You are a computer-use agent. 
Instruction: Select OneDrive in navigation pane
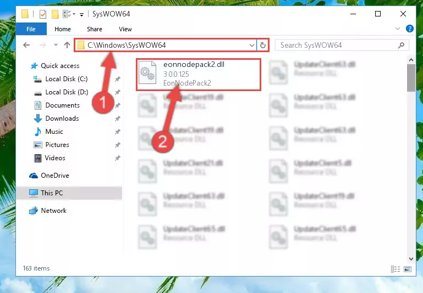pyautogui.click(x=55, y=176)
